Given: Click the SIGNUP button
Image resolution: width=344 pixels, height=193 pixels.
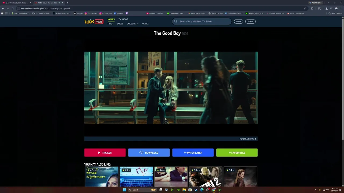Looking at the screenshot, I should tap(250, 21).
